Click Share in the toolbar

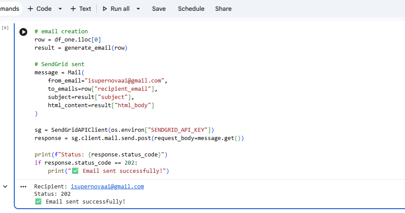(223, 9)
